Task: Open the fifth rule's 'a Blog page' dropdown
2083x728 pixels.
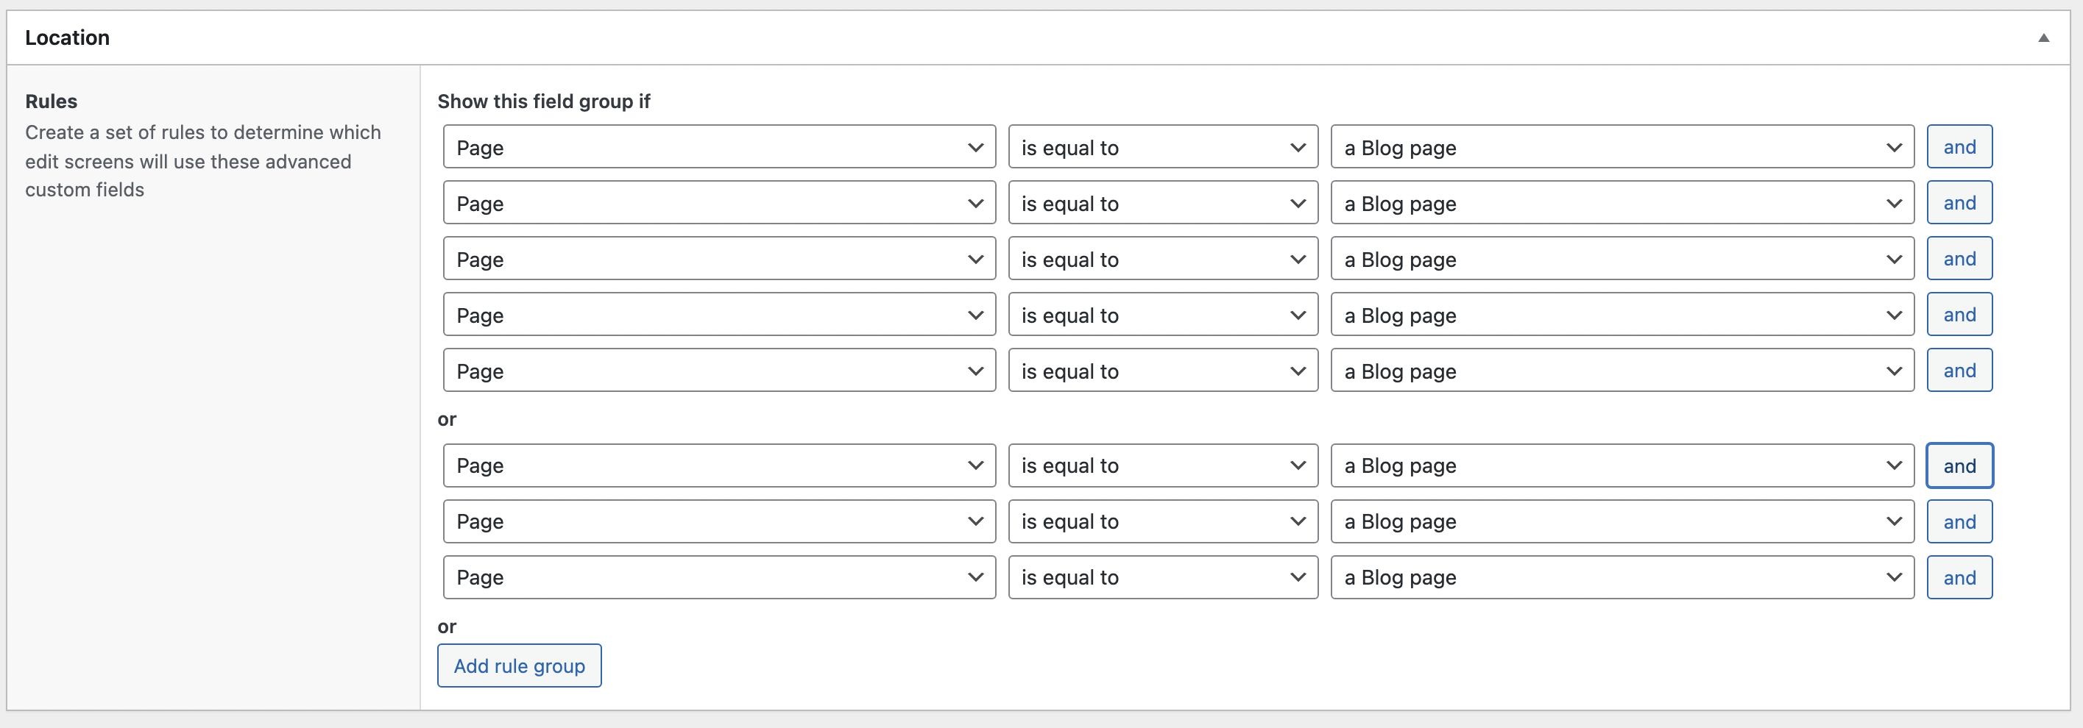Action: pos(1622,370)
